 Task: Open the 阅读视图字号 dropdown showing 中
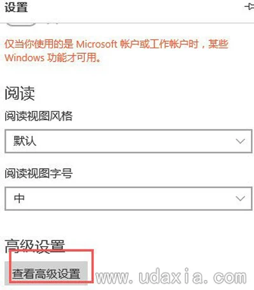point(128,199)
